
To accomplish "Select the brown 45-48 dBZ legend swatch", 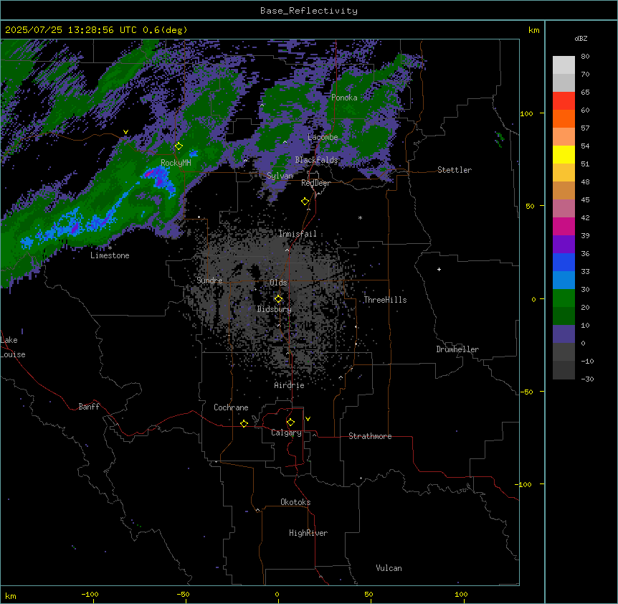I will tap(564, 190).
